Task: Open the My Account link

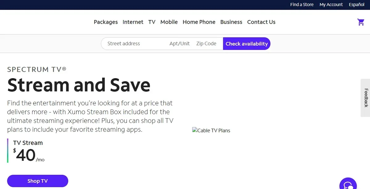Action: tap(331, 5)
